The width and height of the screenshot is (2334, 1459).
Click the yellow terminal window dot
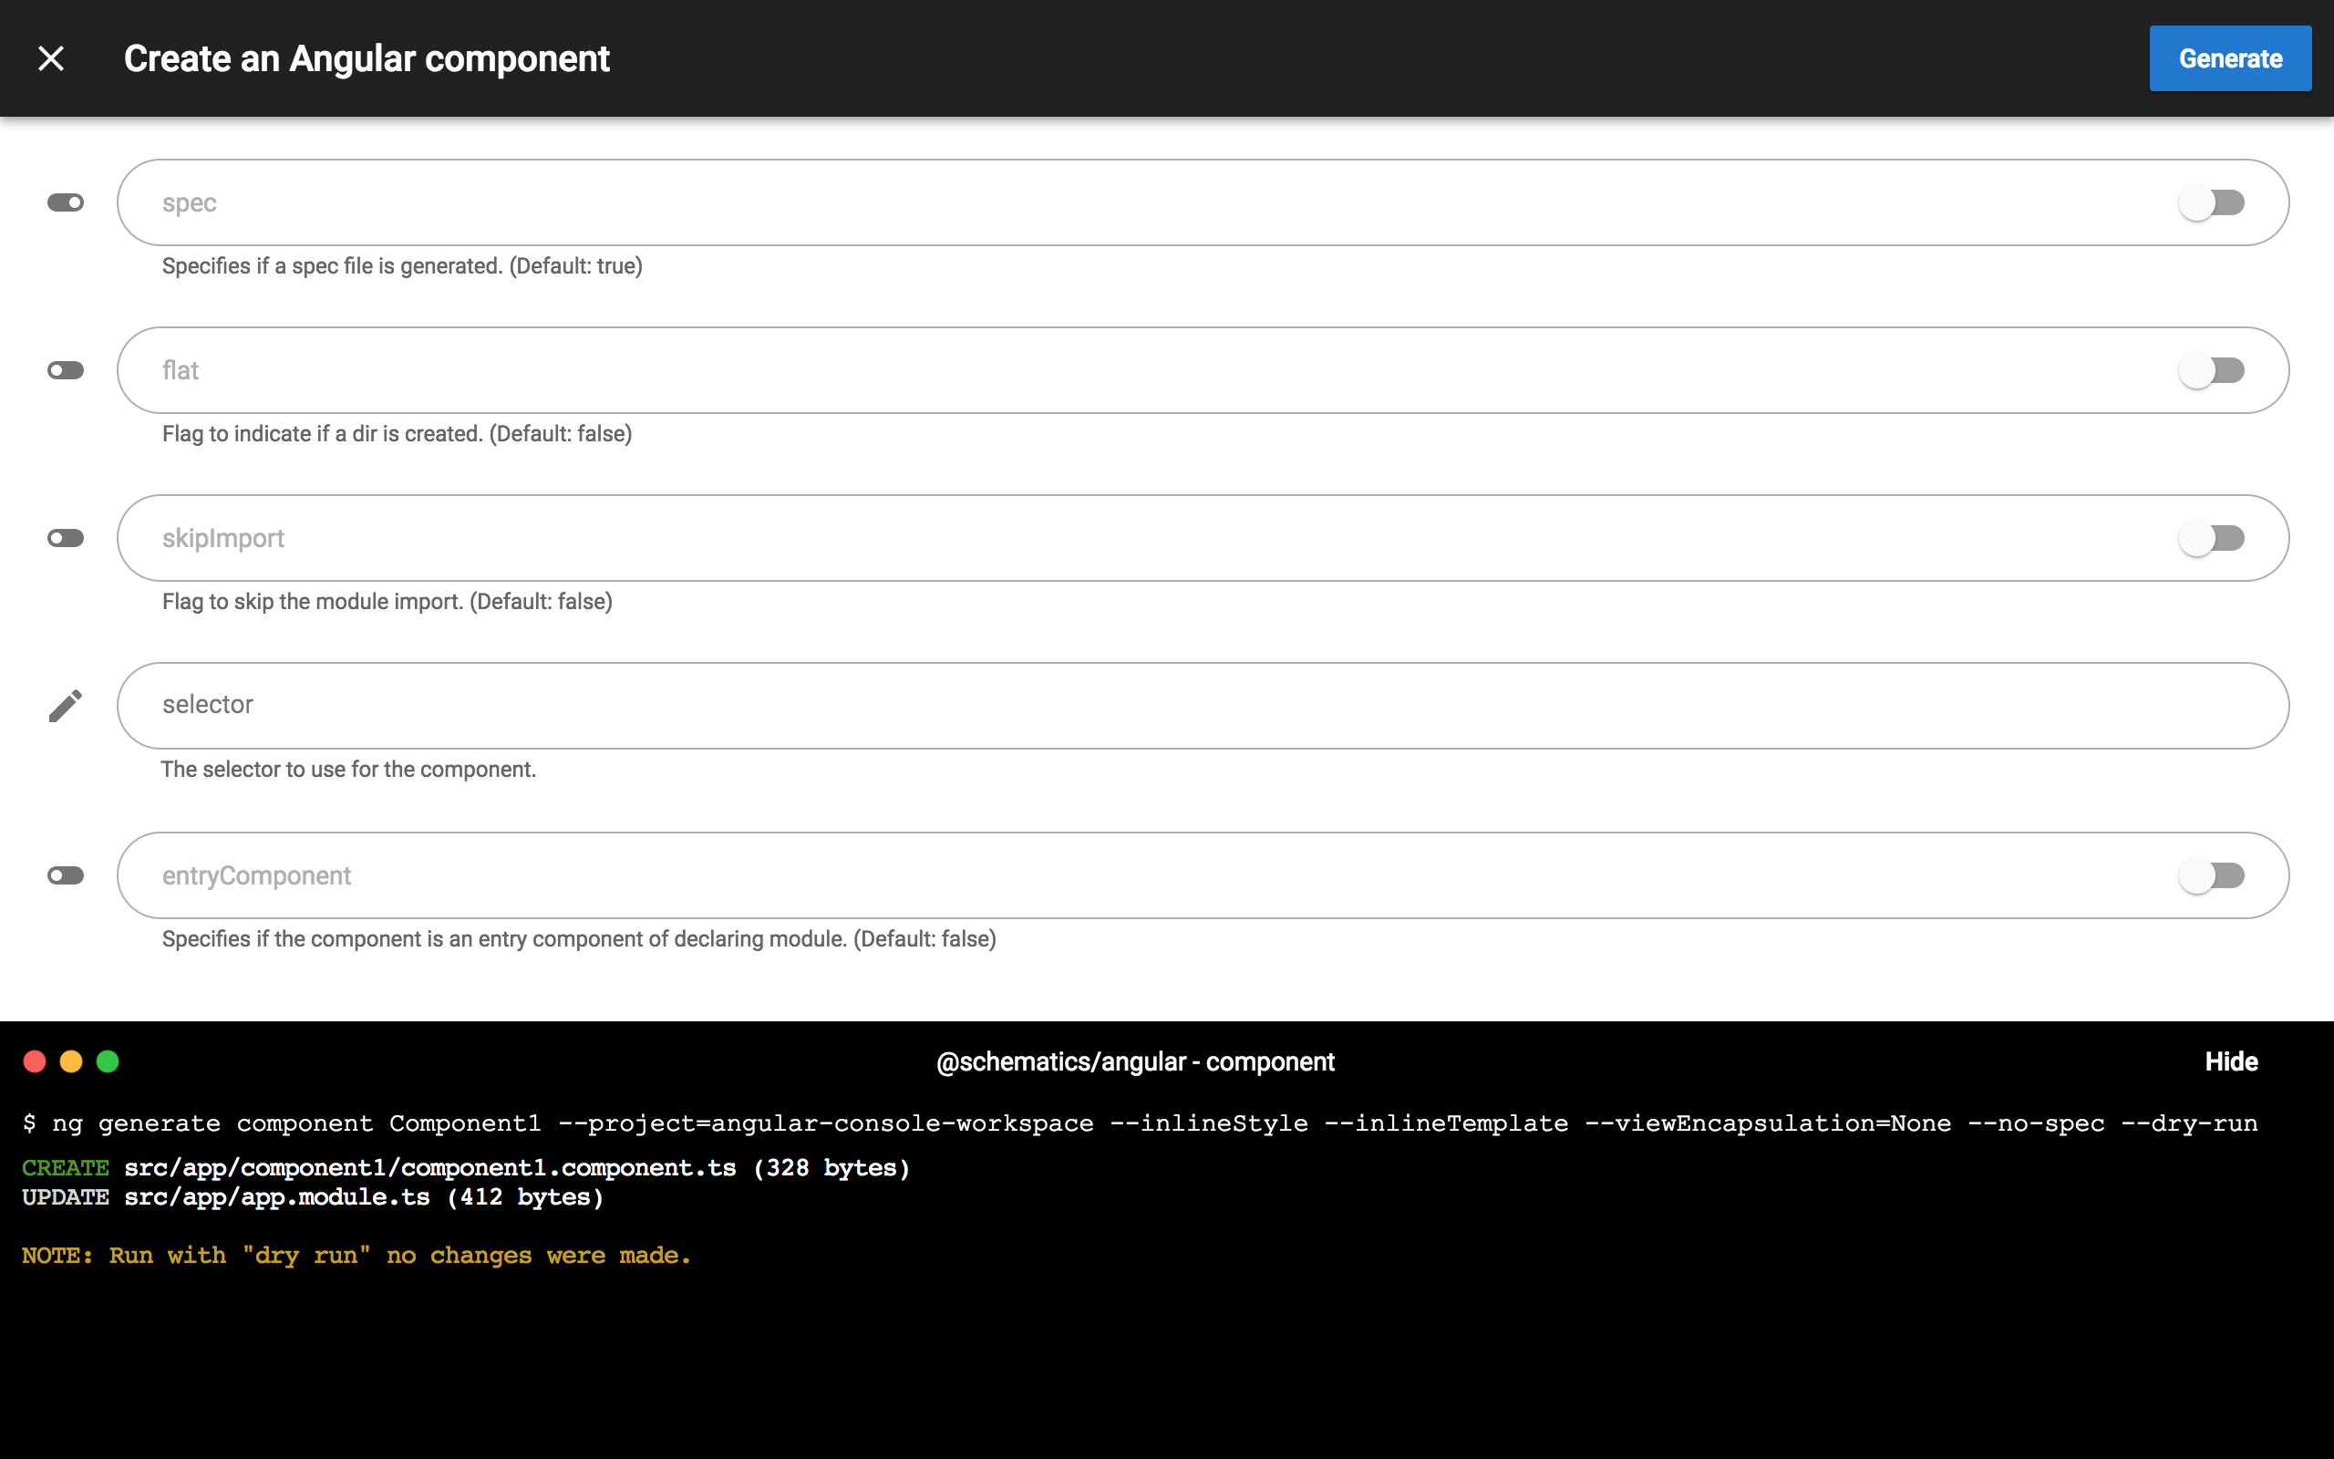click(71, 1061)
